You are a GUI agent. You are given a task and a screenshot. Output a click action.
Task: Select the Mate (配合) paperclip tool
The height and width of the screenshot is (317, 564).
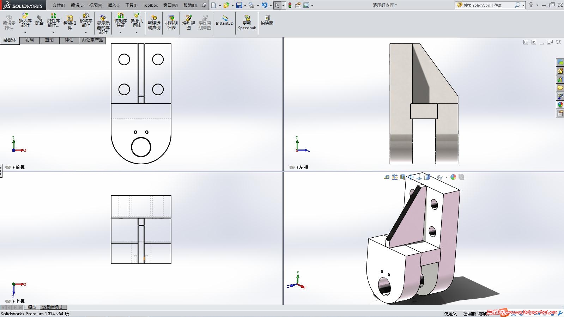point(40,20)
